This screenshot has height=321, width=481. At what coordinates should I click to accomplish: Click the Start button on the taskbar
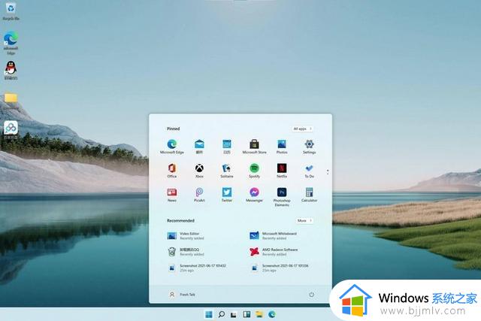point(209,314)
